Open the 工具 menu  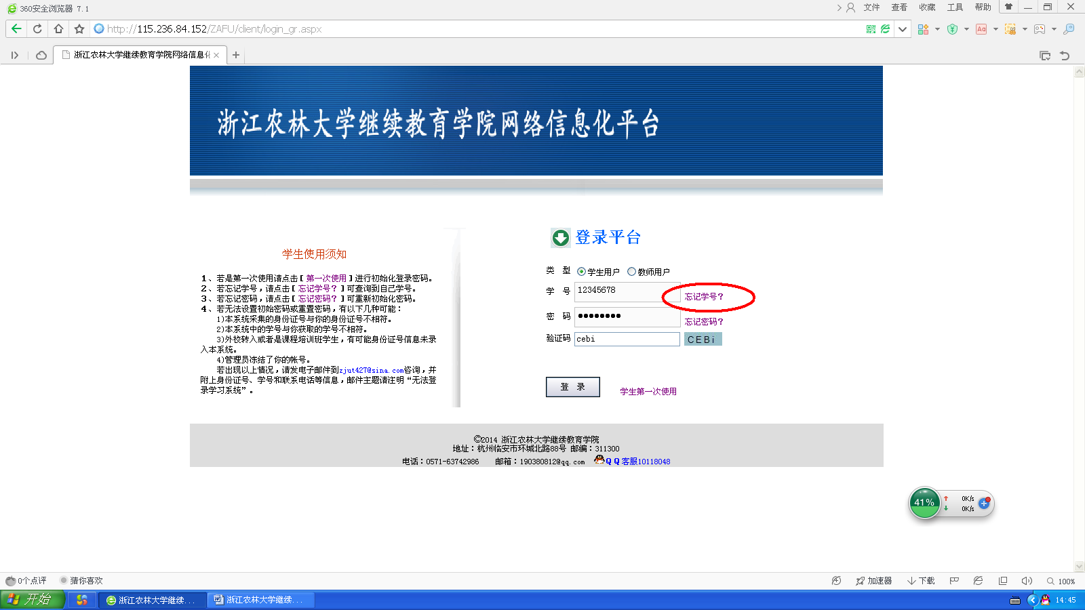point(955,7)
